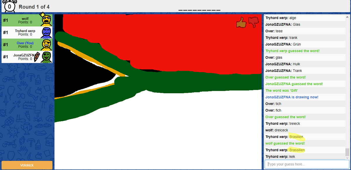Image resolution: width=351 pixels, height=170 pixels.
Task: Click the pencil drawing indicator icon
Action: [x=37, y=57]
